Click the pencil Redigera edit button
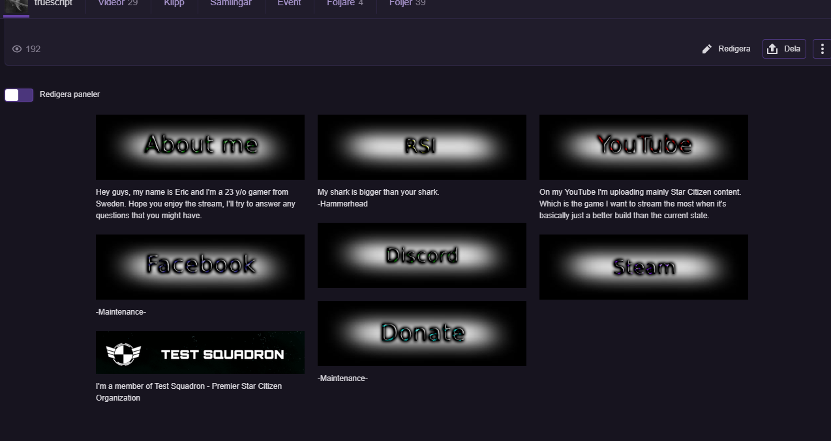 [x=726, y=49]
